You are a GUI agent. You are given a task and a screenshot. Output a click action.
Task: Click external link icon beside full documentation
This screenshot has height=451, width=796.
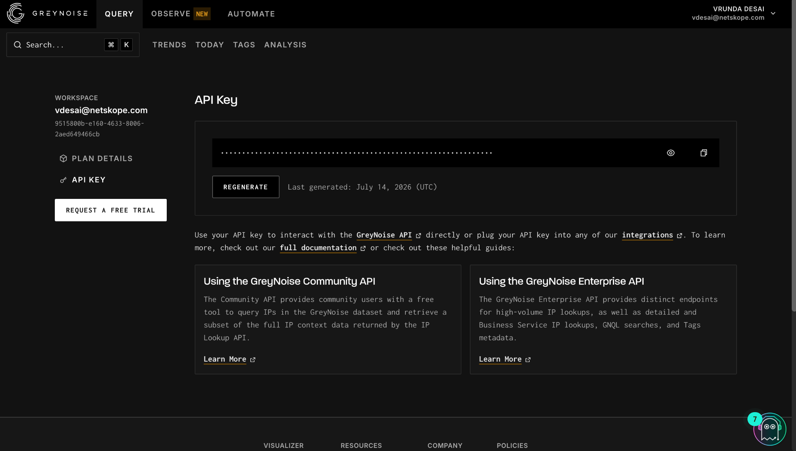(363, 249)
